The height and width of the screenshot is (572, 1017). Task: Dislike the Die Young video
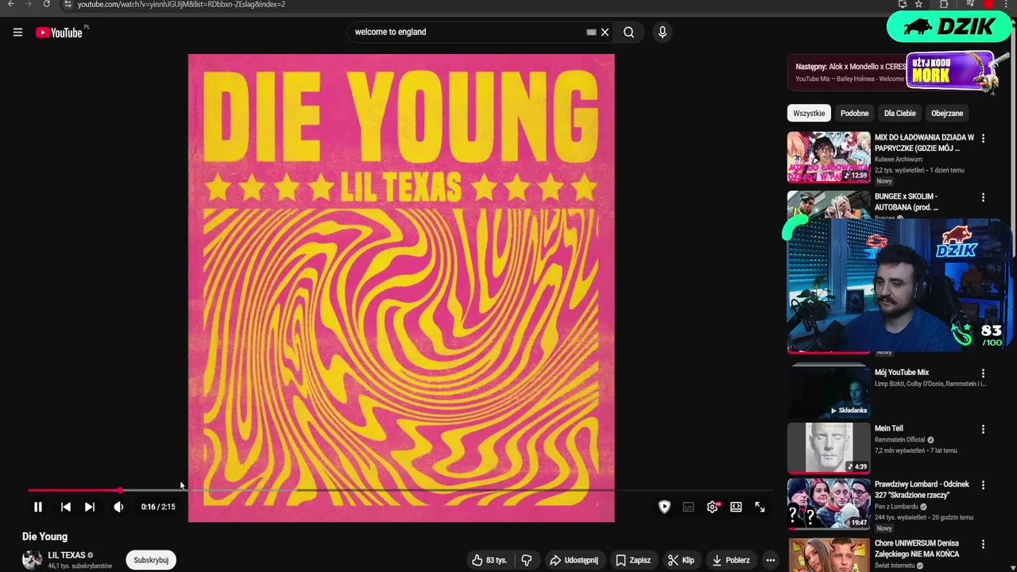(x=526, y=560)
